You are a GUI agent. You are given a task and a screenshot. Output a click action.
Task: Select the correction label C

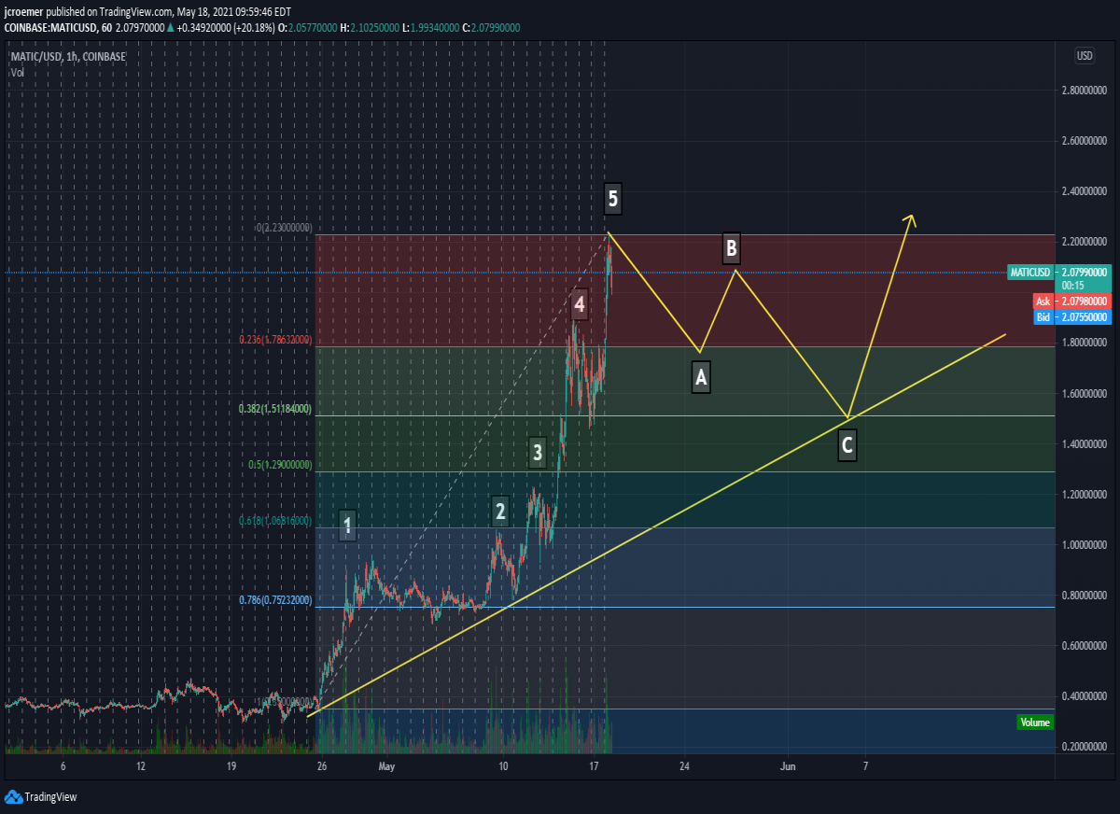pyautogui.click(x=847, y=445)
